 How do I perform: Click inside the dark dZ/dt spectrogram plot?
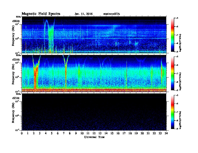(94, 112)
